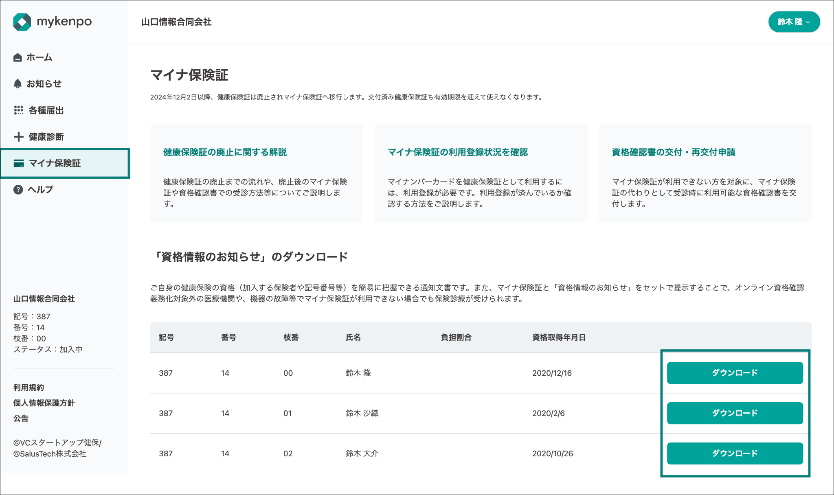Click the card icon for マイナ保険証

[x=18, y=163]
